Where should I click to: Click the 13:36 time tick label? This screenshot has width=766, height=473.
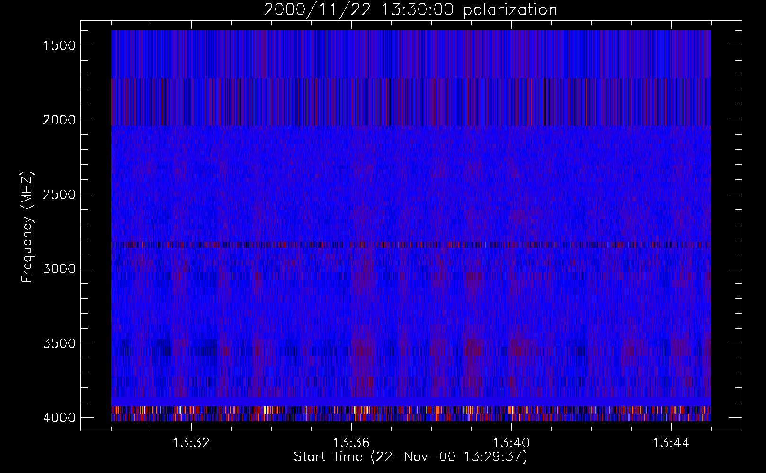pos(351,443)
